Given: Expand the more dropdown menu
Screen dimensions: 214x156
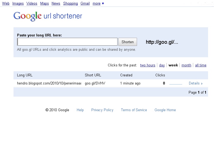Looking at the screenshot, I should (98, 4).
